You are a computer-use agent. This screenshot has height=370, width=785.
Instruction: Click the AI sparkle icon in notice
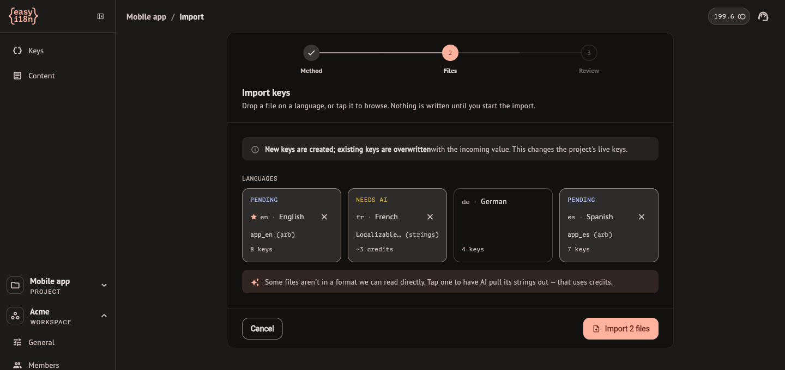point(255,282)
